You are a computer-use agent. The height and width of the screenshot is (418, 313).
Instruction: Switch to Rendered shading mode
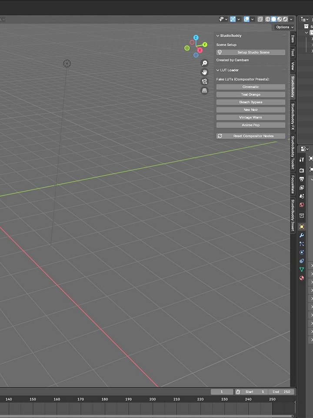pos(285,19)
